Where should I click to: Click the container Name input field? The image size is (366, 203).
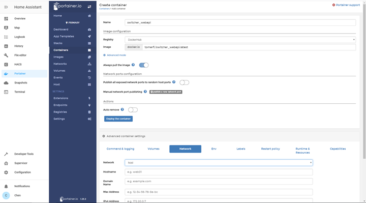point(240,23)
